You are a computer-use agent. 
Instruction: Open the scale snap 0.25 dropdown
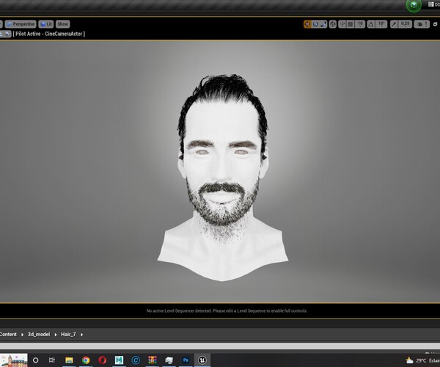click(405, 24)
